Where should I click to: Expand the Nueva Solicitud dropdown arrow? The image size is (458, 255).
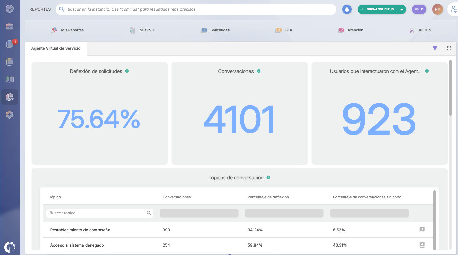402,9
